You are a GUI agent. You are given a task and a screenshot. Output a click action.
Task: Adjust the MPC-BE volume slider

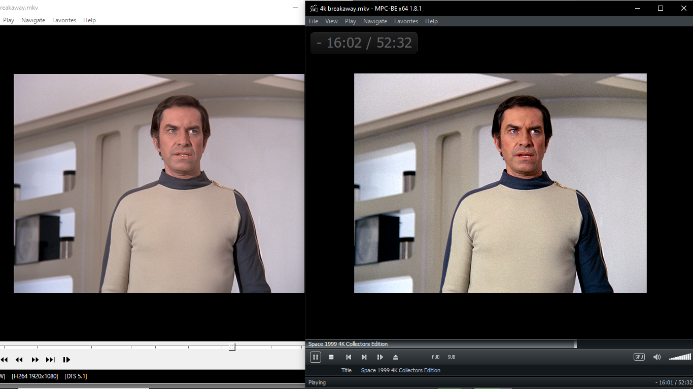click(x=680, y=357)
